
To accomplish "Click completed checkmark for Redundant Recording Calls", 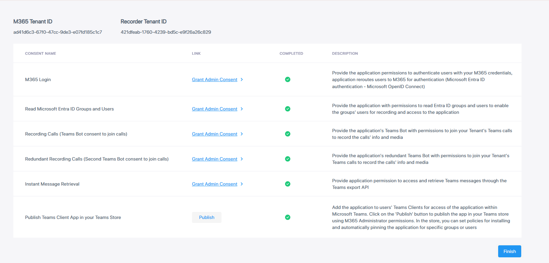I will point(287,159).
